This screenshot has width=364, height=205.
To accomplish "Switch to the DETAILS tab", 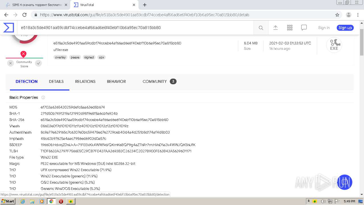I will click(56, 81).
